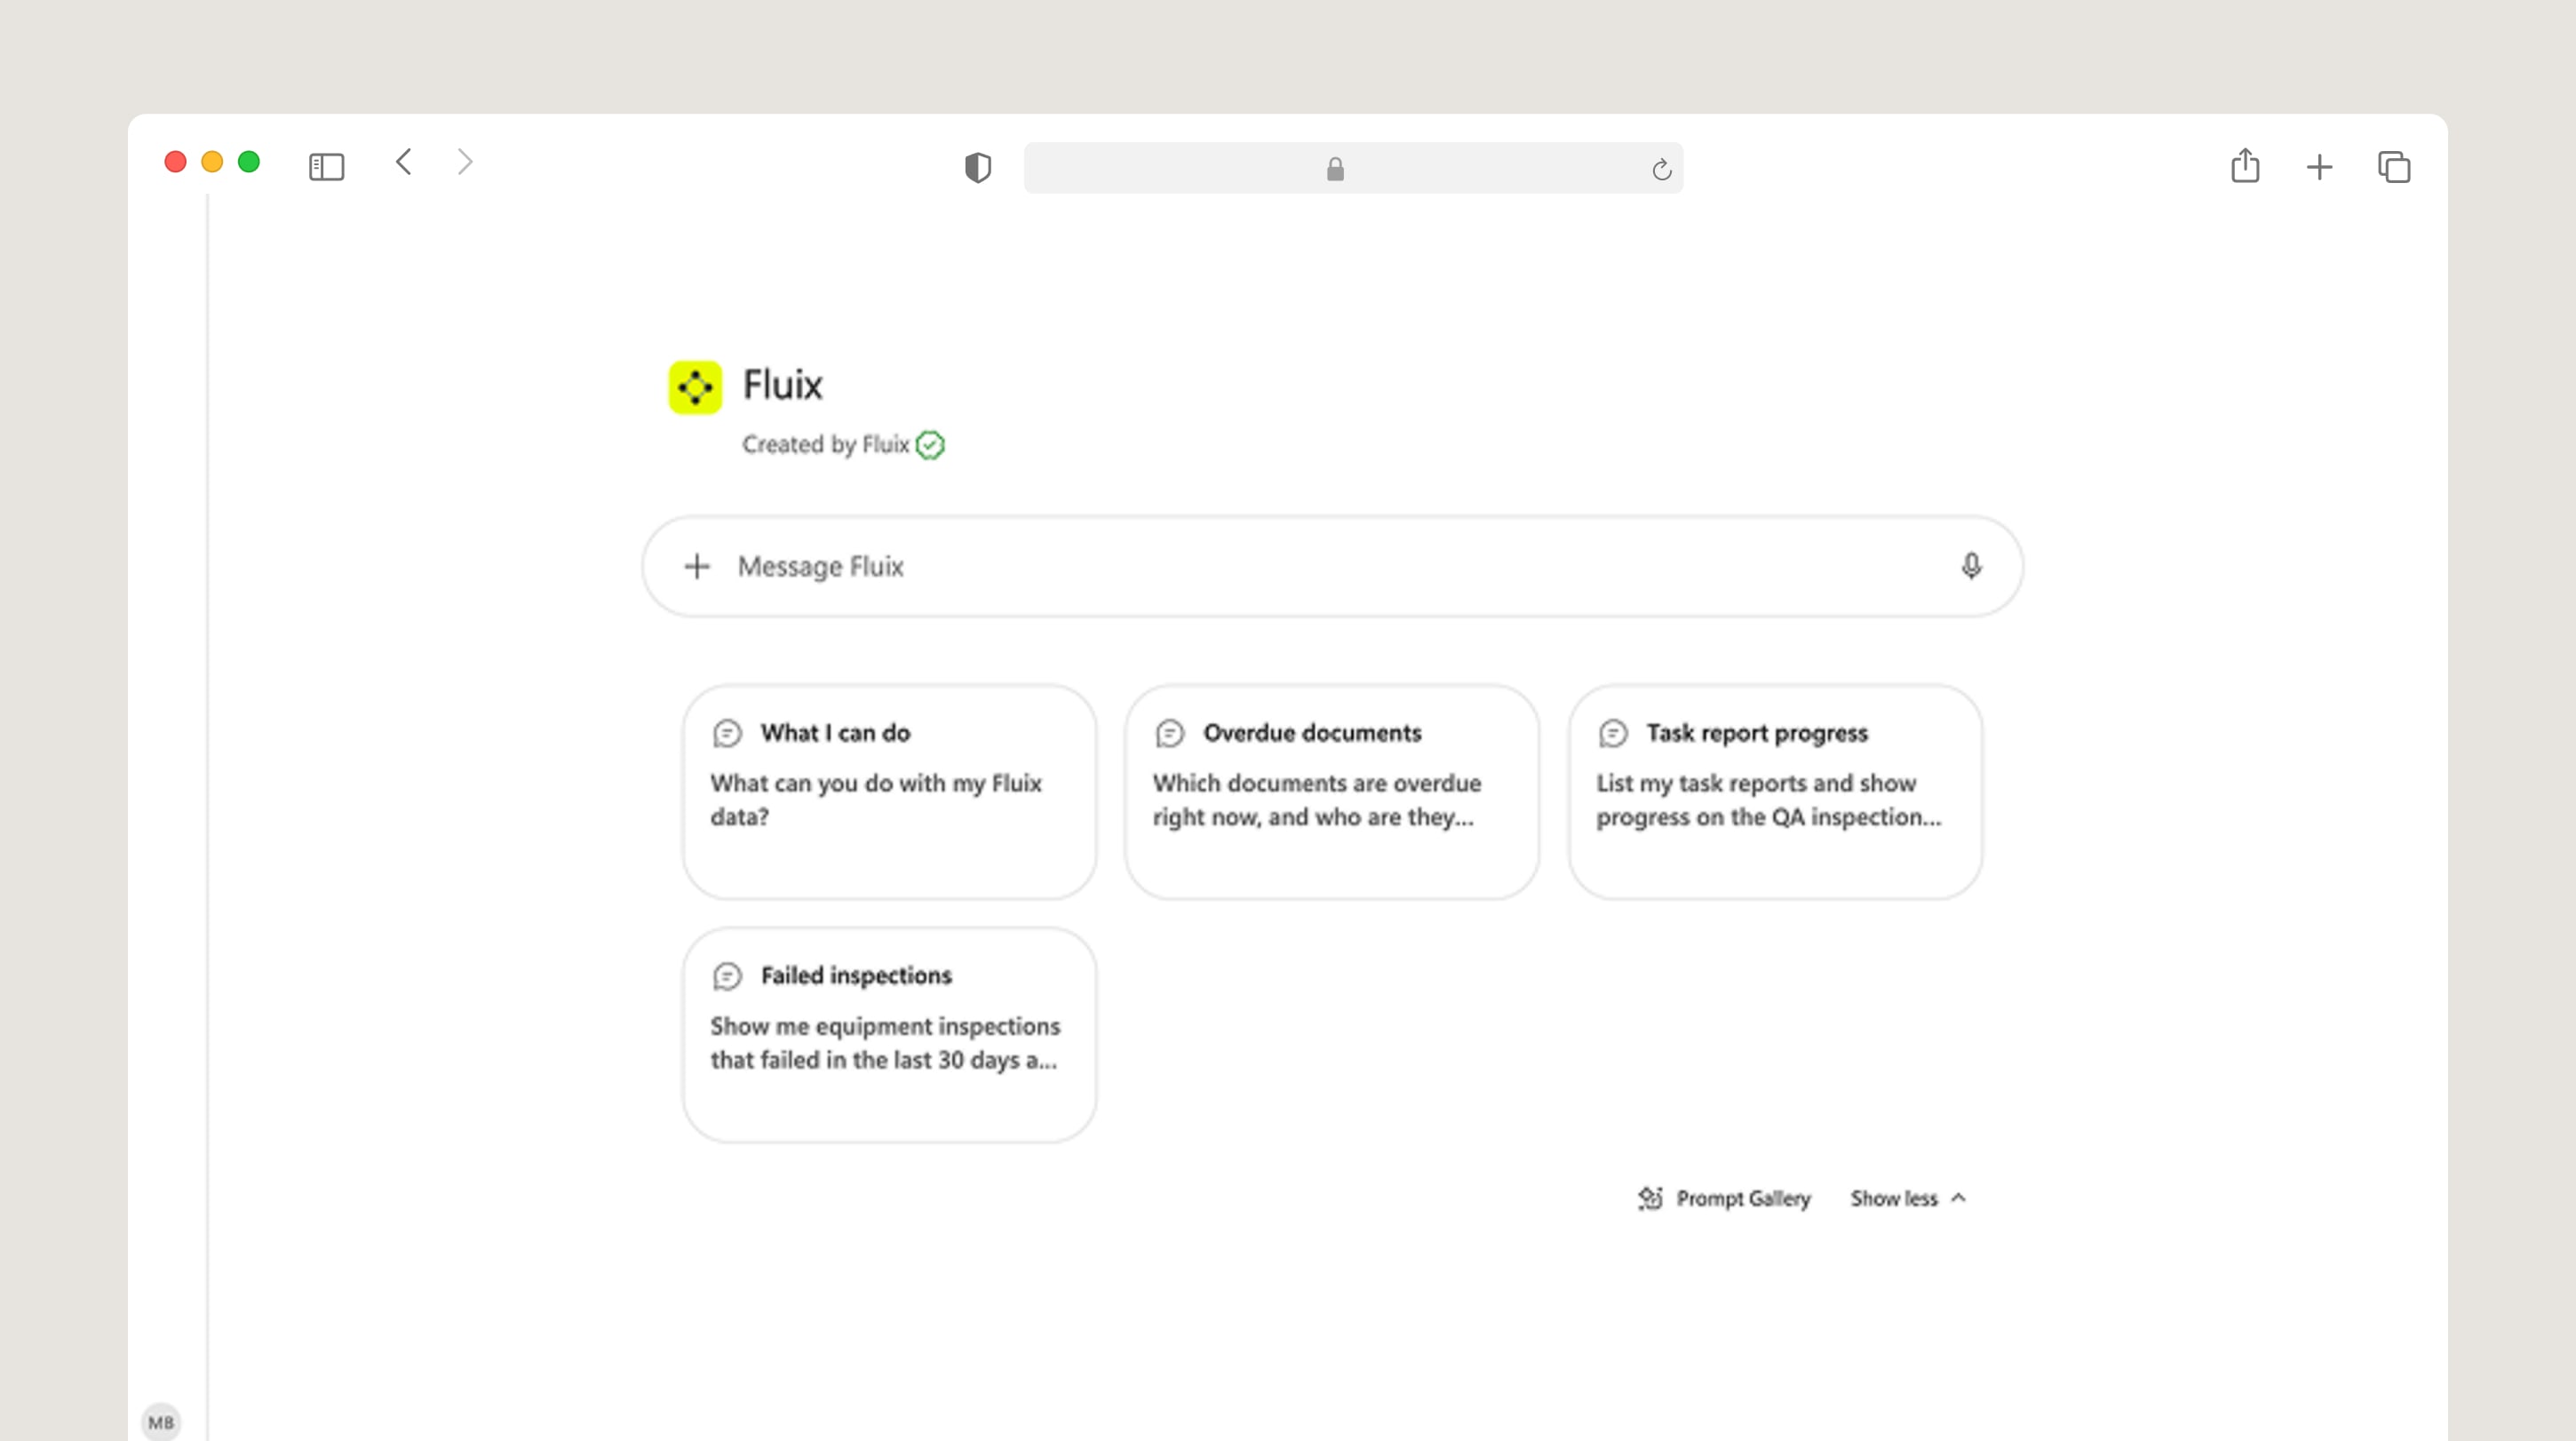
Task: Toggle the browser sidebar icon
Action: pos(326,167)
